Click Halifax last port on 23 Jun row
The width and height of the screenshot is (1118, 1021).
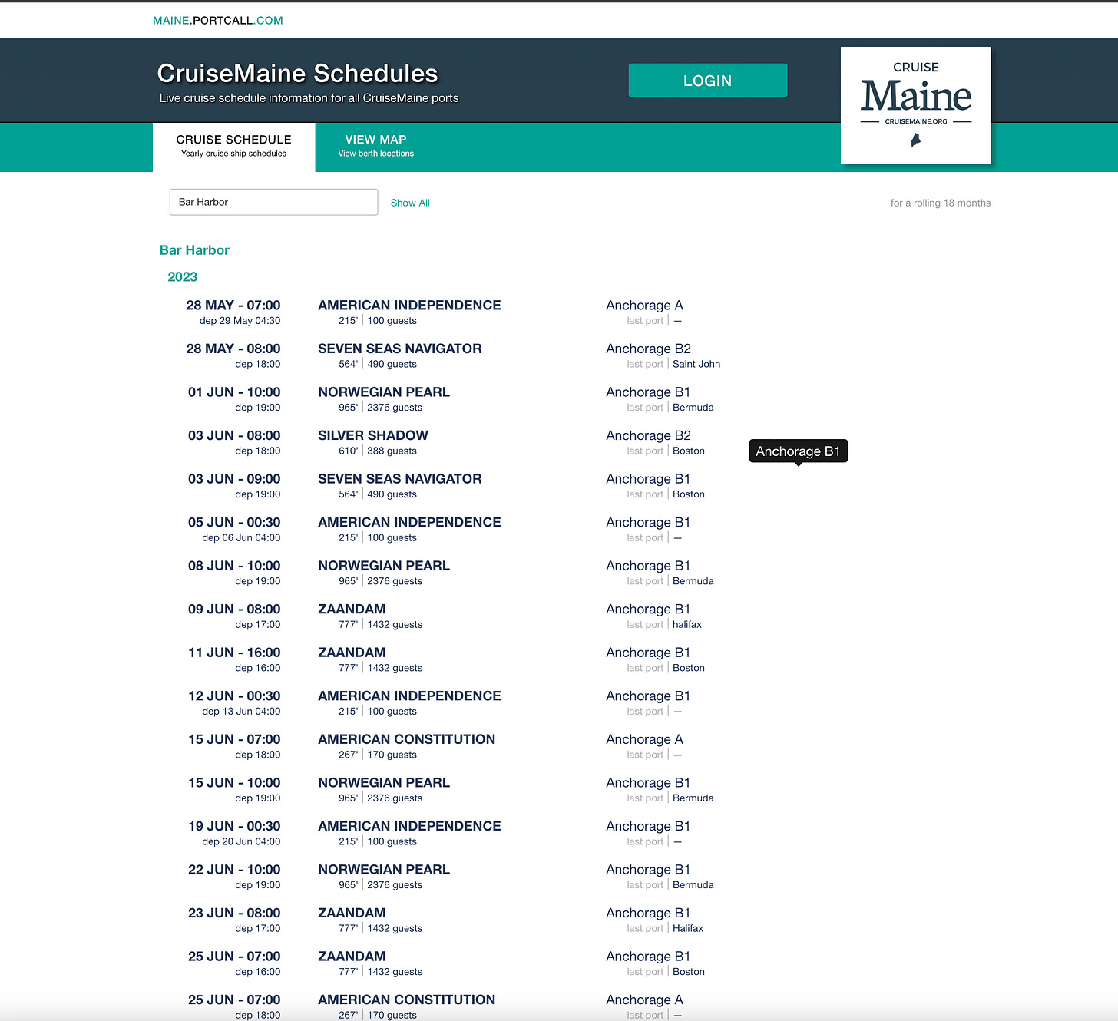688,929
